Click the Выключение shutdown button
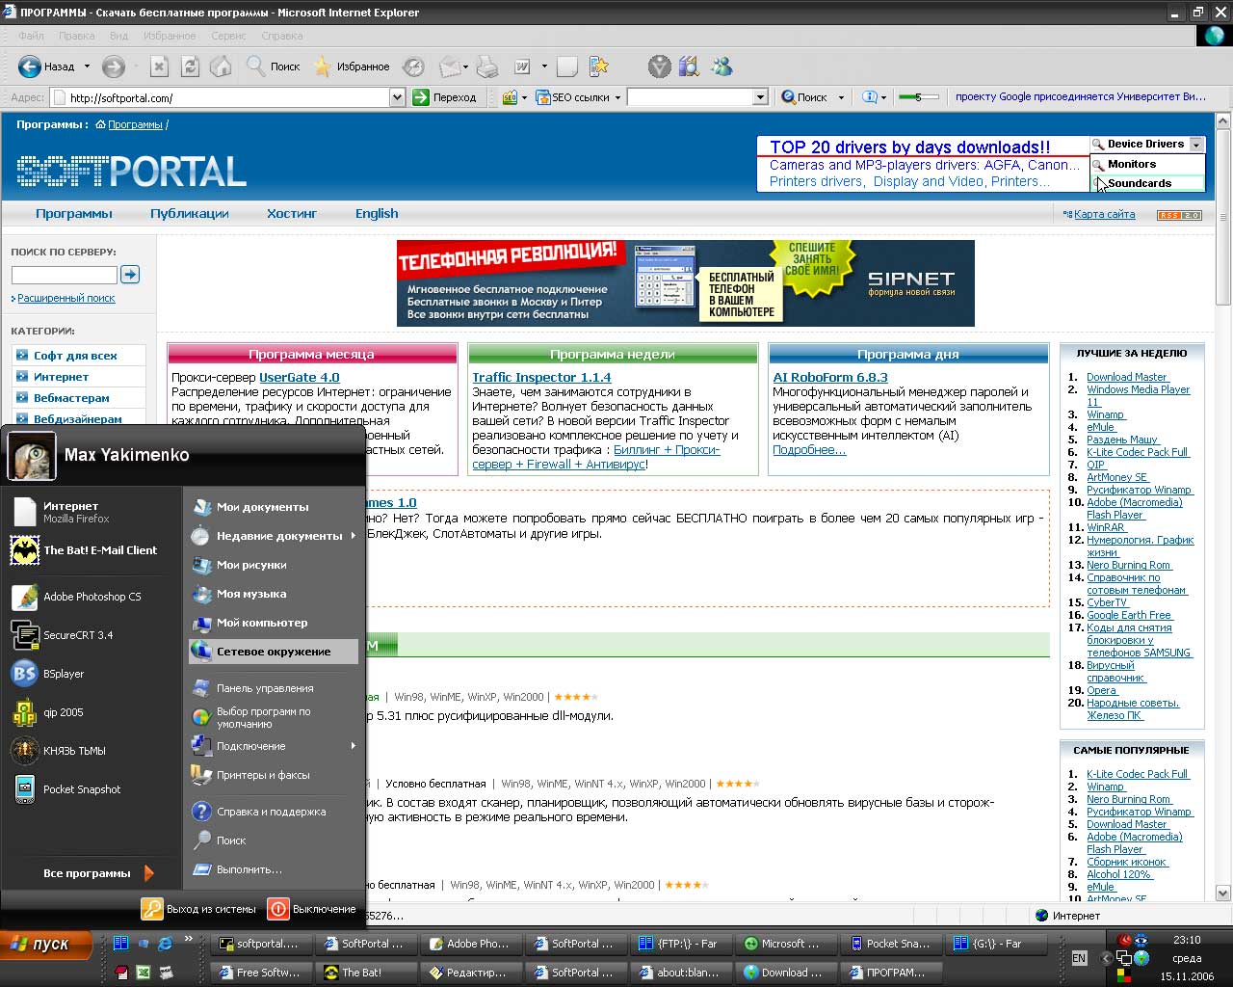This screenshot has height=987, width=1233. pyautogui.click(x=311, y=909)
